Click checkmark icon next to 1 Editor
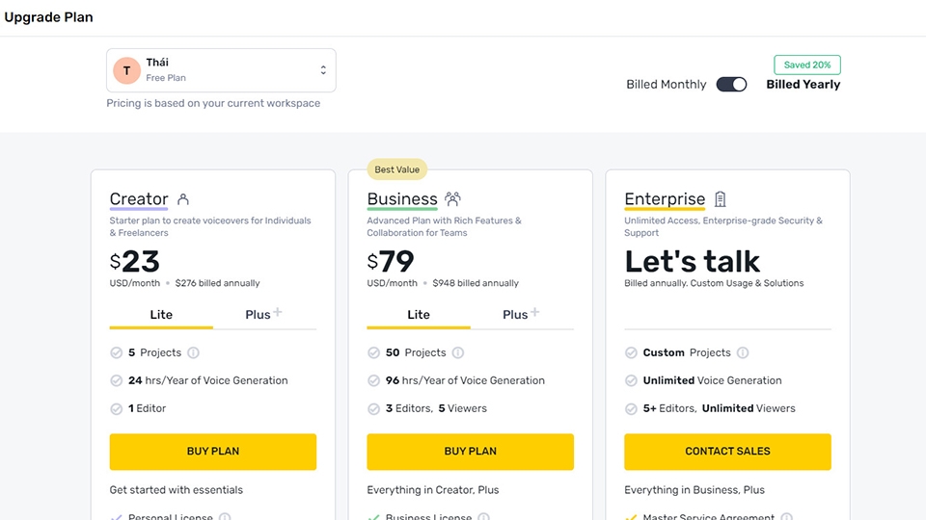The image size is (926, 520). [117, 408]
